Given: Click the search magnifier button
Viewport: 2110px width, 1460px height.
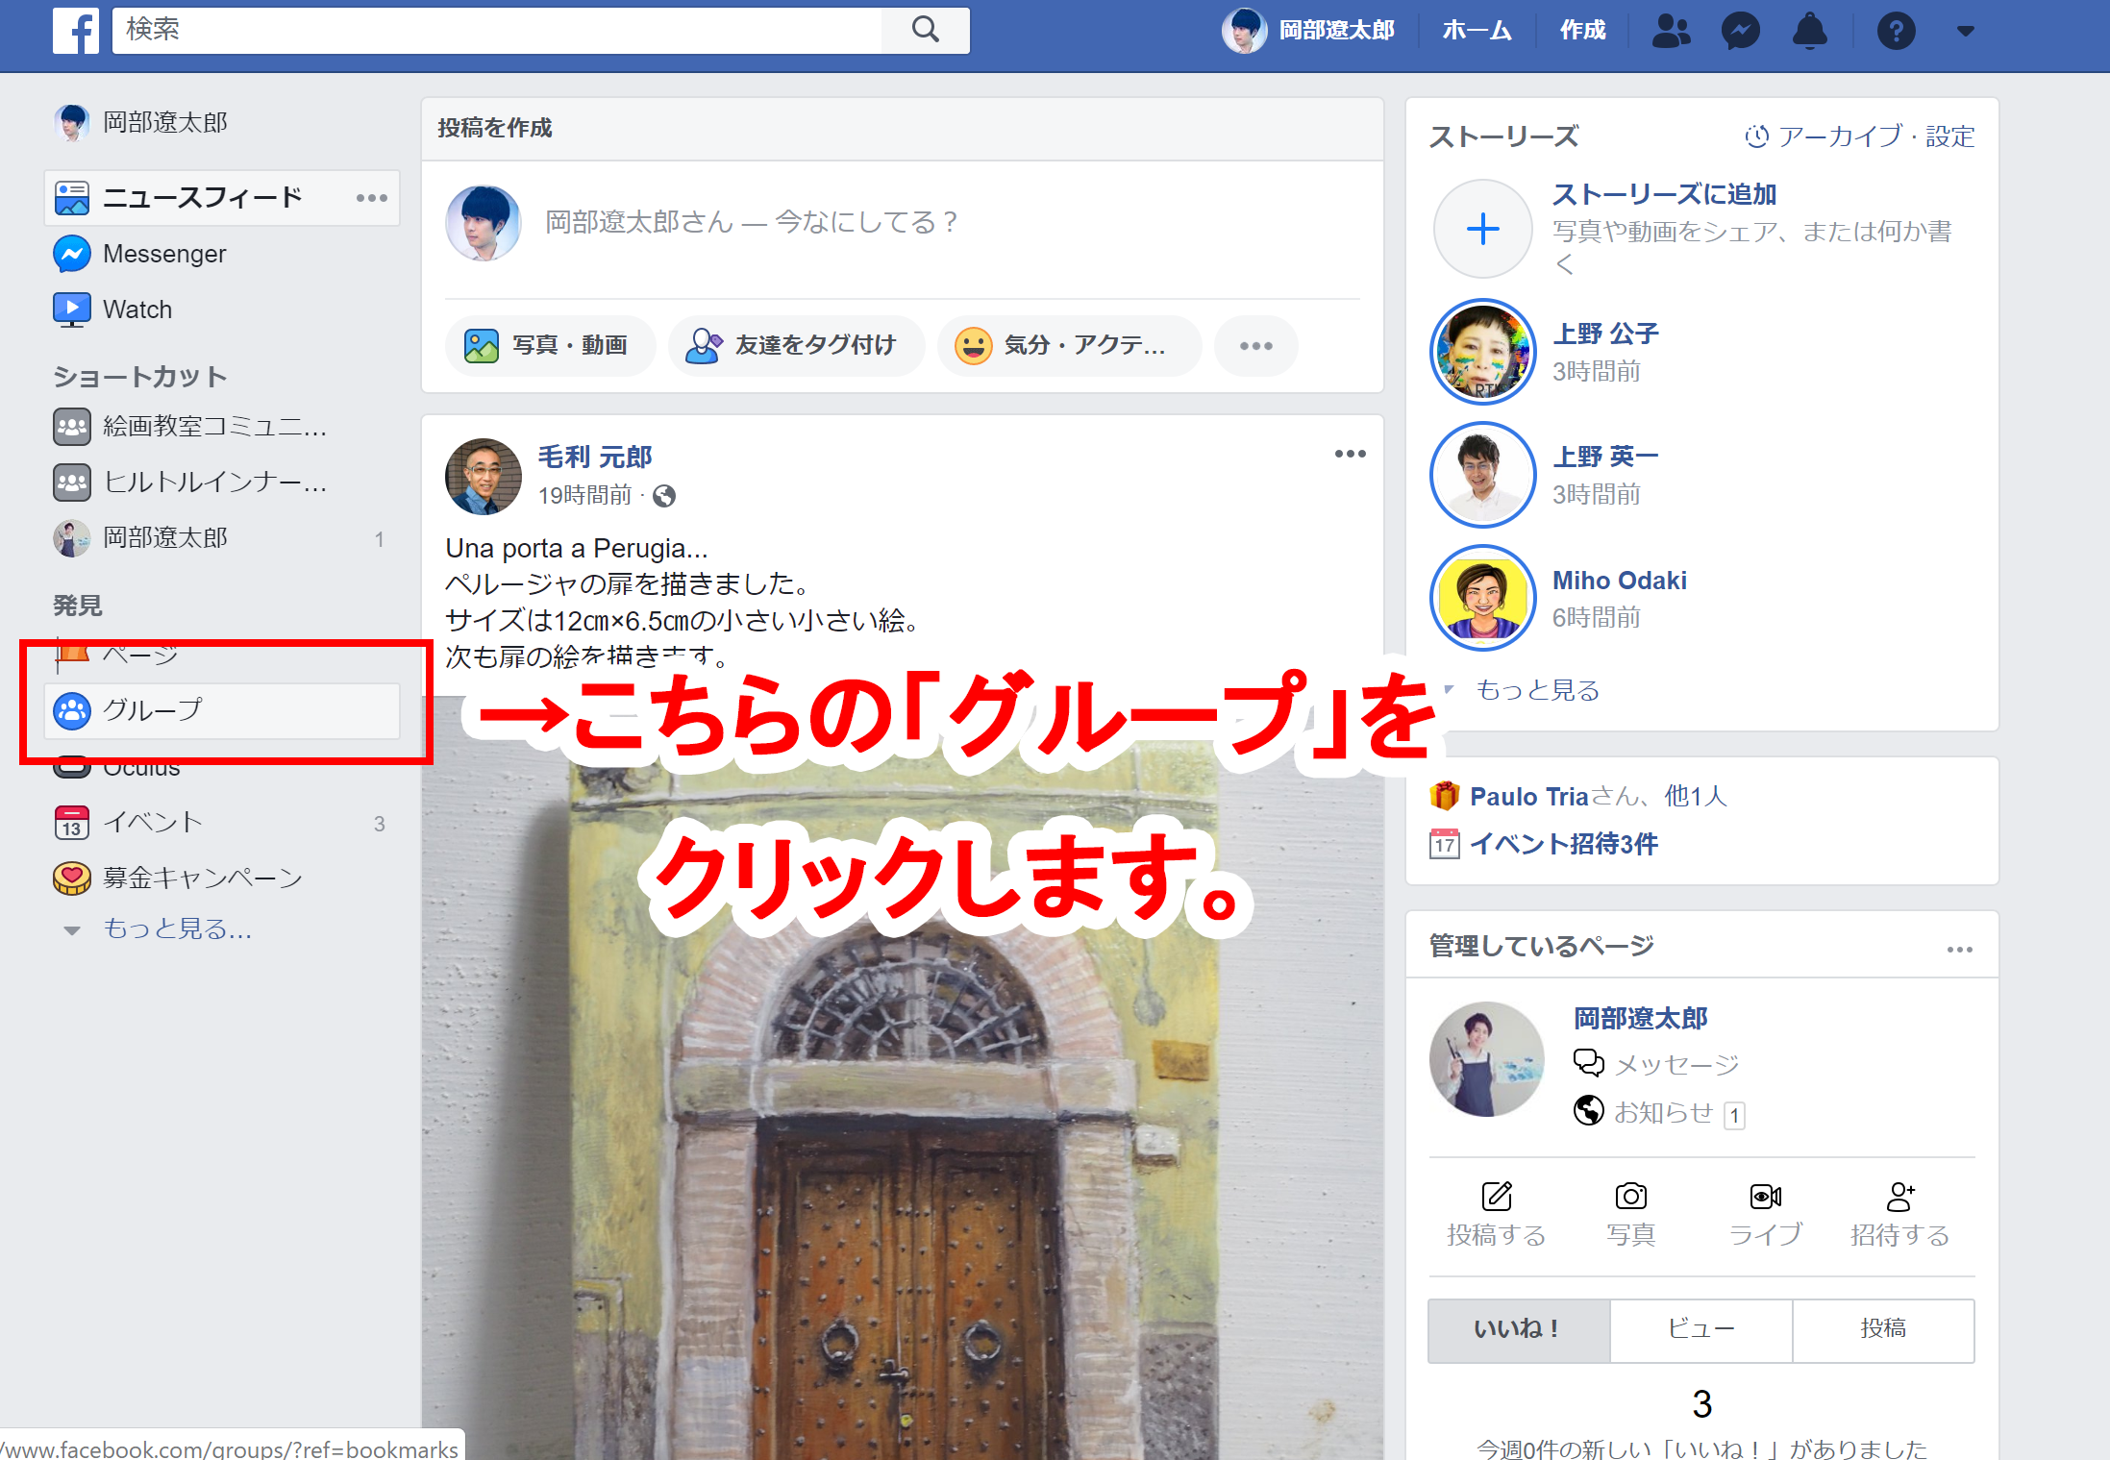Looking at the screenshot, I should (925, 30).
